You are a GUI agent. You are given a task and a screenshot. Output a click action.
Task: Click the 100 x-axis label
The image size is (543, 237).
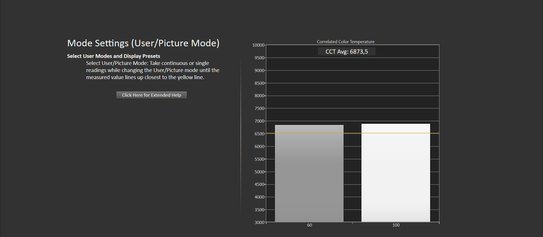(x=396, y=225)
